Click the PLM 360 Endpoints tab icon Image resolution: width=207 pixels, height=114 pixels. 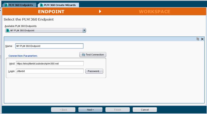(6, 5)
